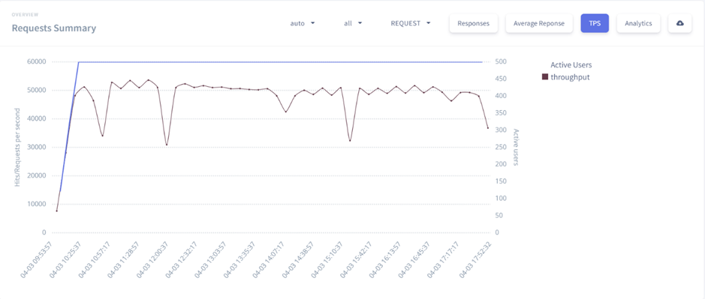Click the cloud download icon button
This screenshot has height=299, width=705.
coord(679,23)
